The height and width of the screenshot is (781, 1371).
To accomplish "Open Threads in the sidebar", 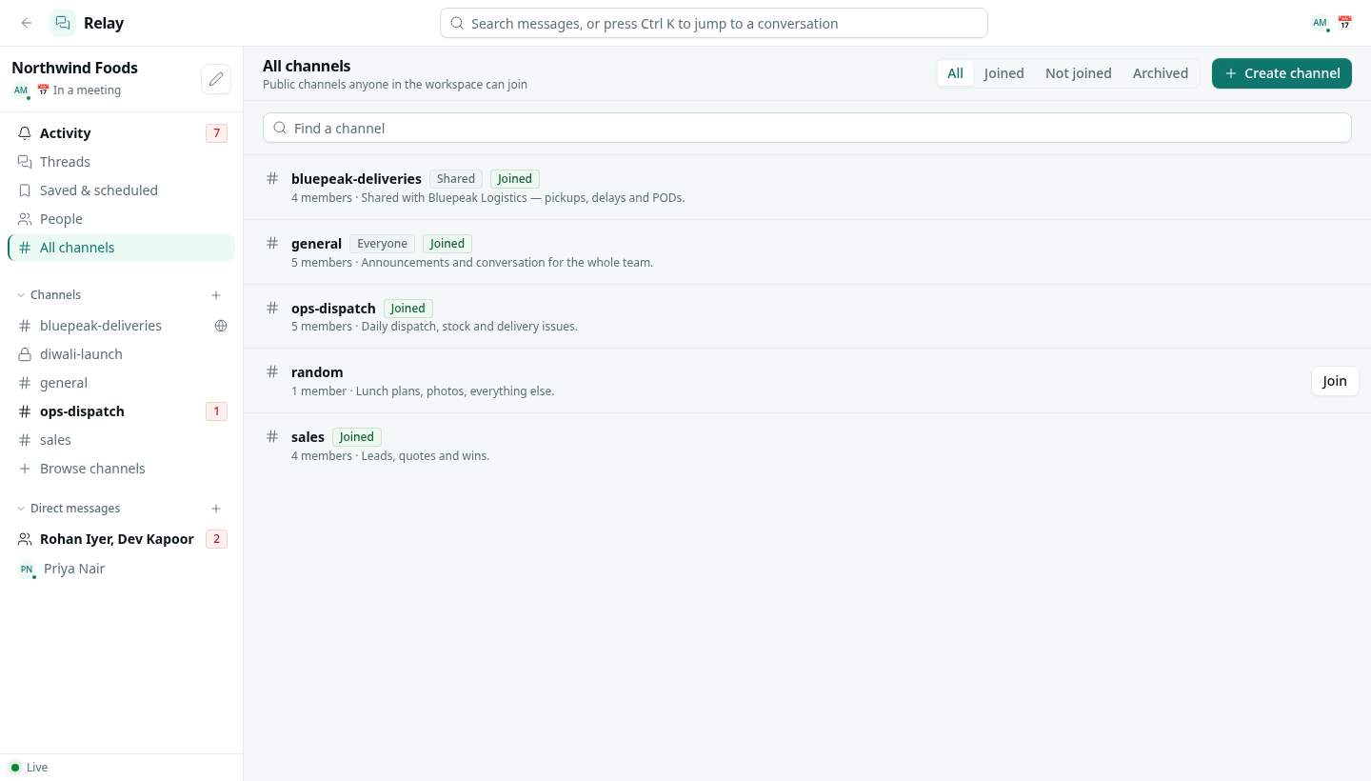I will point(121,162).
